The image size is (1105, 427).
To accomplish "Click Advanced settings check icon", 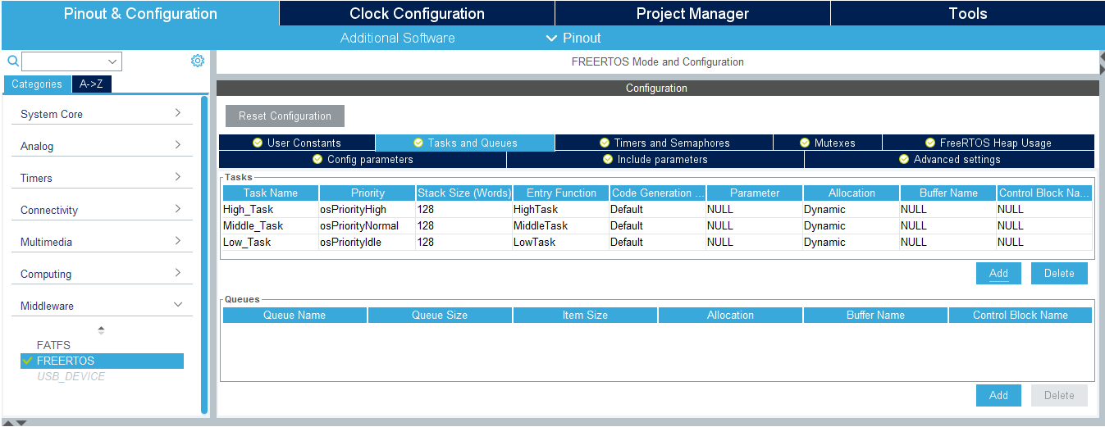I will tap(904, 159).
